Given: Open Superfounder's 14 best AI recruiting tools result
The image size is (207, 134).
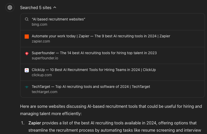Looking at the screenshot, I should tap(94, 53).
